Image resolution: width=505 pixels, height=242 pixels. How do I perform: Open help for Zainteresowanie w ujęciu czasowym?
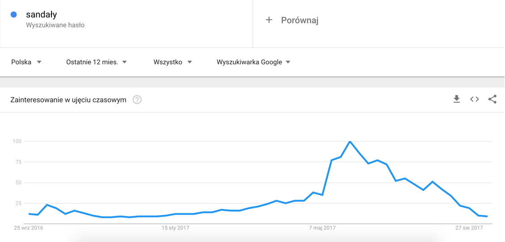(x=137, y=100)
